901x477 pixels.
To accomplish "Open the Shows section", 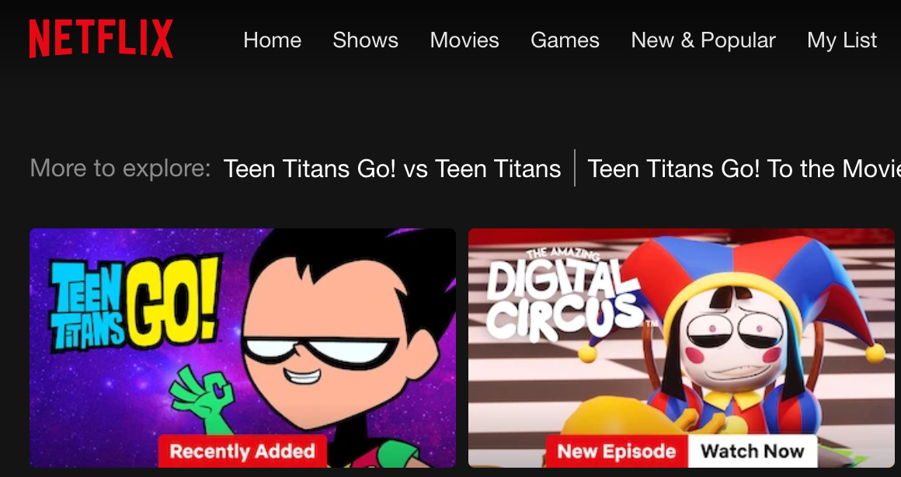I will (x=366, y=40).
